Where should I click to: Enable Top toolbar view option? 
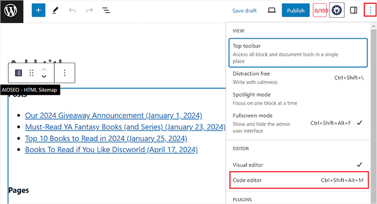(x=298, y=53)
